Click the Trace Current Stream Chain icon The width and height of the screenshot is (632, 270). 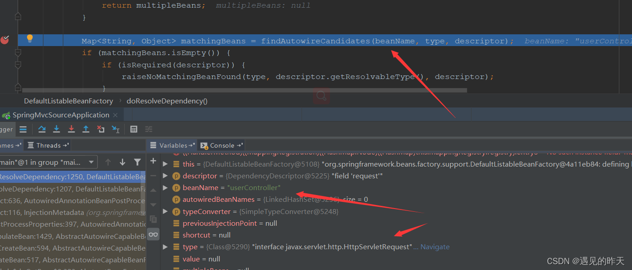(149, 129)
